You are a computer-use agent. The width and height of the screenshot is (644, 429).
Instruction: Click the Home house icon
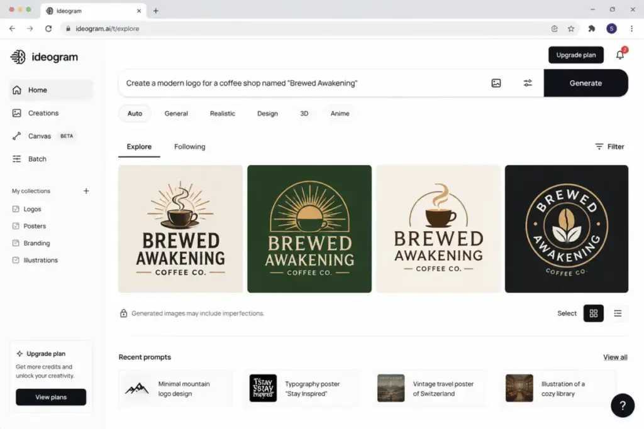pos(17,90)
